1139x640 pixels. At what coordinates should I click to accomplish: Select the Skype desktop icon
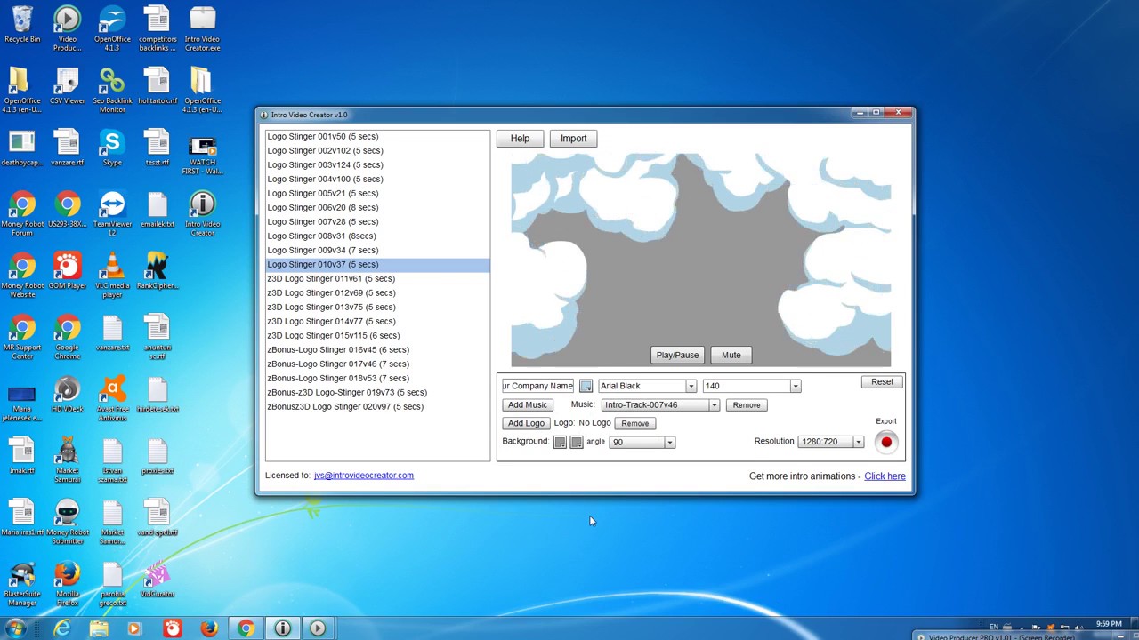[x=112, y=148]
